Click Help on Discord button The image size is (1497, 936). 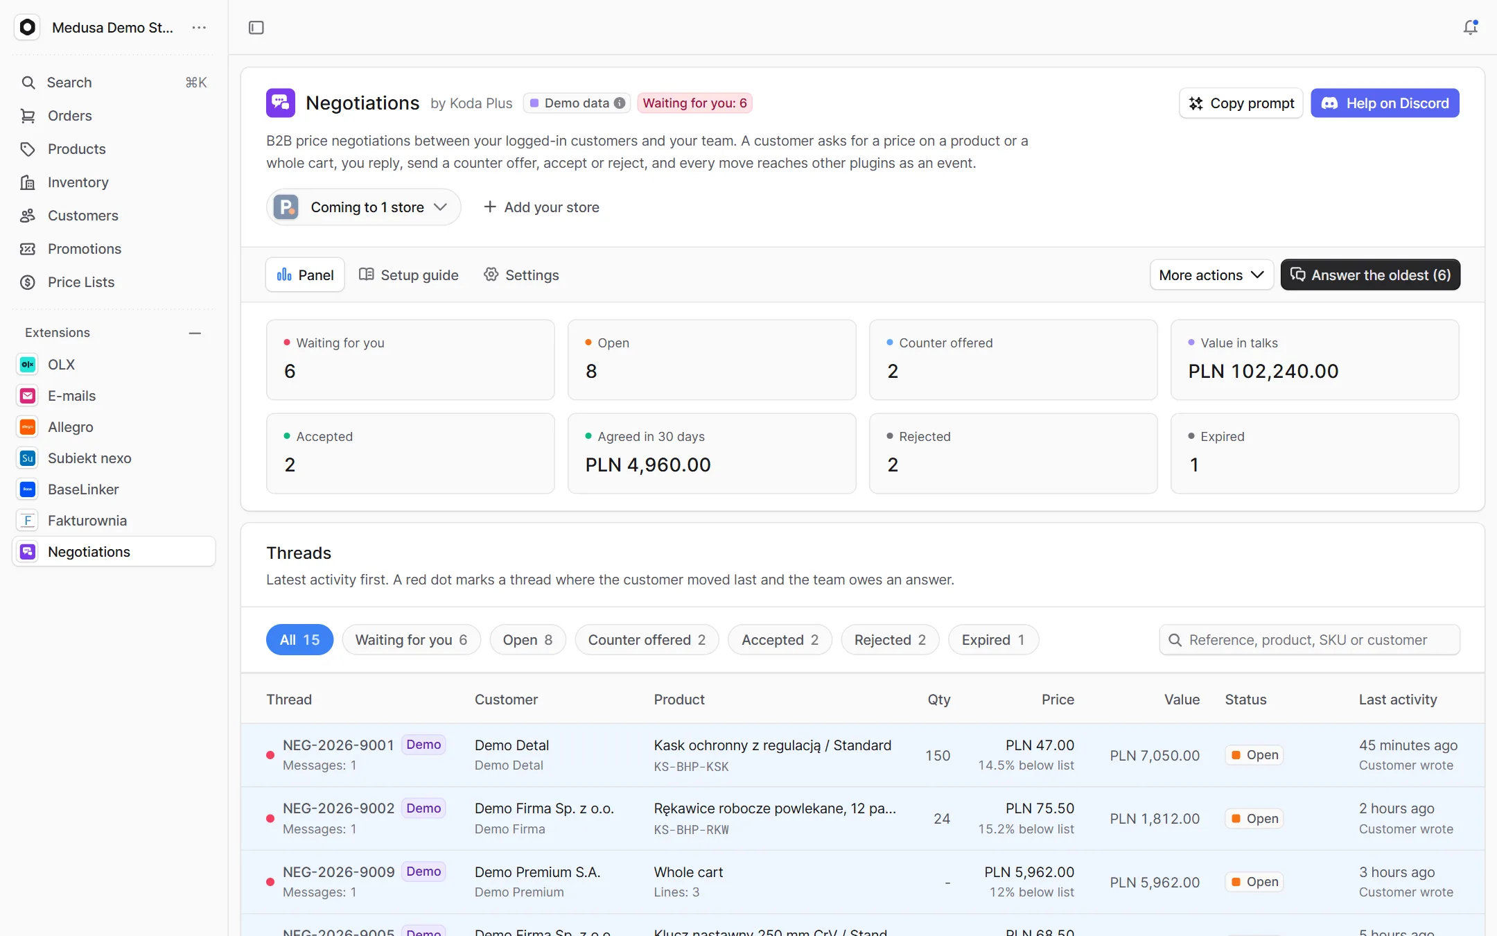[1385, 103]
